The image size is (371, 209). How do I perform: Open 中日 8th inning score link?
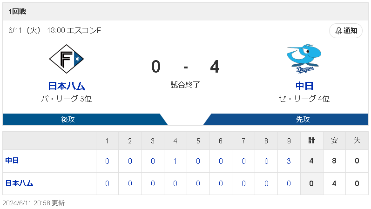pos(266,161)
